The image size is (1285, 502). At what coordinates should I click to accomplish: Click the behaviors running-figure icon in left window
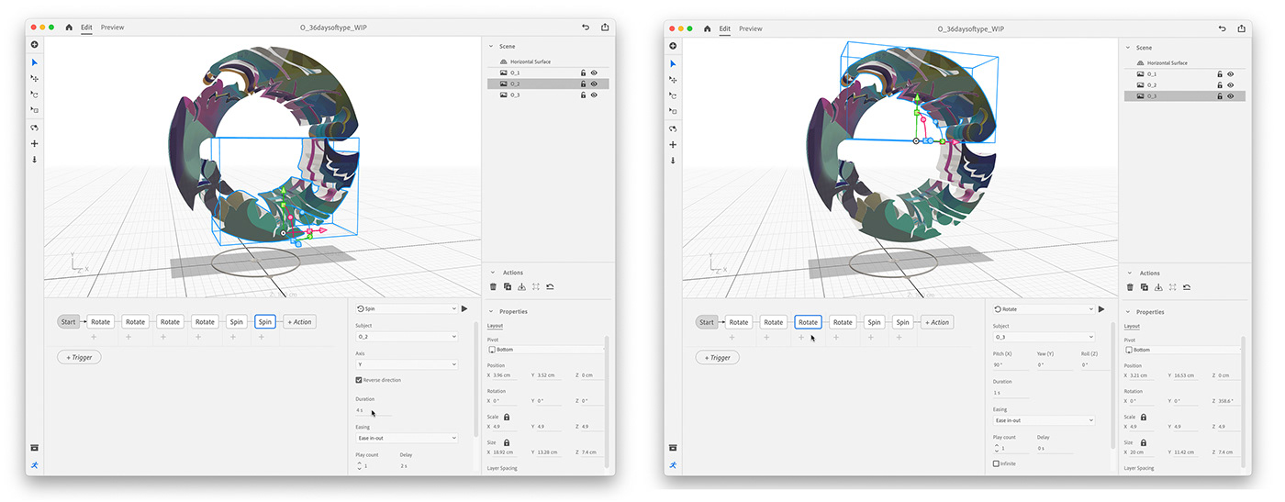point(35,465)
